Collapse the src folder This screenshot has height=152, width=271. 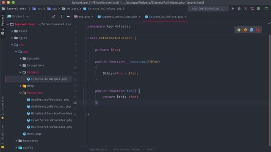(x=12, y=45)
